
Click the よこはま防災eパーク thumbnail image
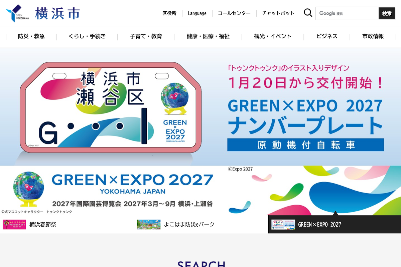pyautogui.click(x=149, y=224)
